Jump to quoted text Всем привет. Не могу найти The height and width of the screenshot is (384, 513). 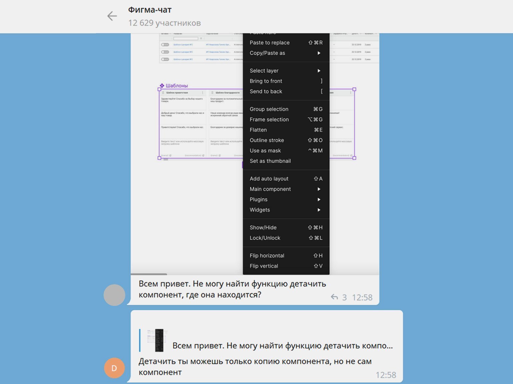tap(283, 346)
